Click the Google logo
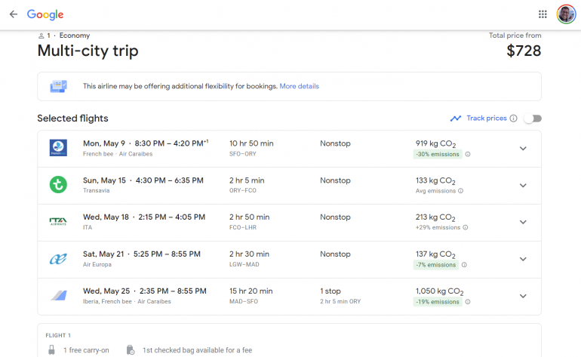This screenshot has height=357, width=581. [45, 14]
